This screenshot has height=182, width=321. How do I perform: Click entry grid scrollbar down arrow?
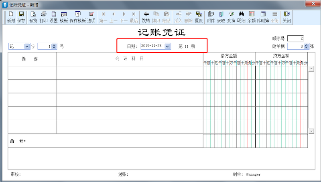(311, 131)
